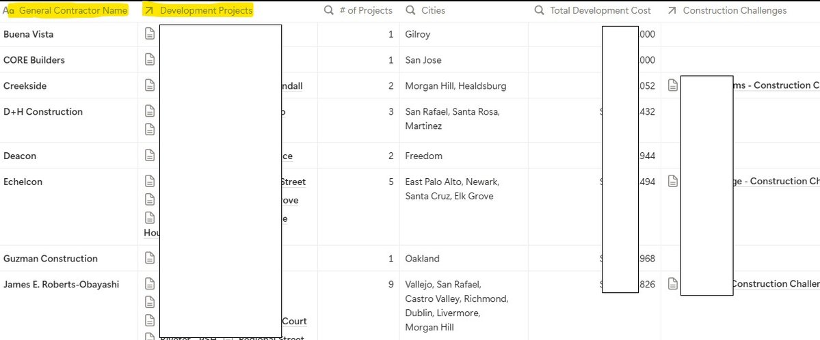Select the 'San Jose' cities cell
This screenshot has height=340, width=820.
coord(464,60)
